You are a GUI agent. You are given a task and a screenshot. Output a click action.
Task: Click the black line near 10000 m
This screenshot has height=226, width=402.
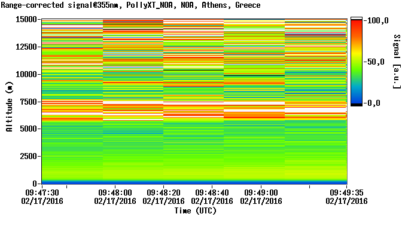[x=254, y=75]
